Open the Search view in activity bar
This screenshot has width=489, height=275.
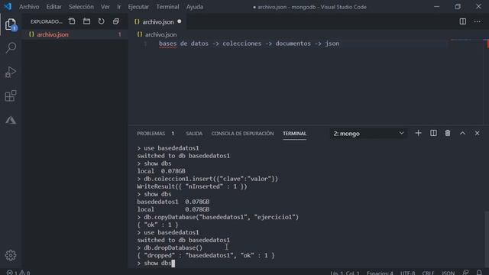point(11,47)
